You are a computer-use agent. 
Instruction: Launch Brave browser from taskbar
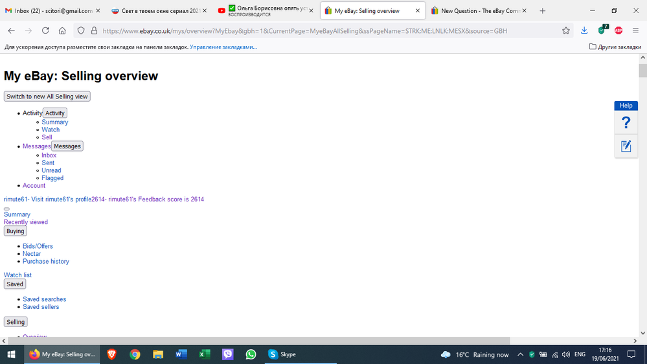point(111,354)
